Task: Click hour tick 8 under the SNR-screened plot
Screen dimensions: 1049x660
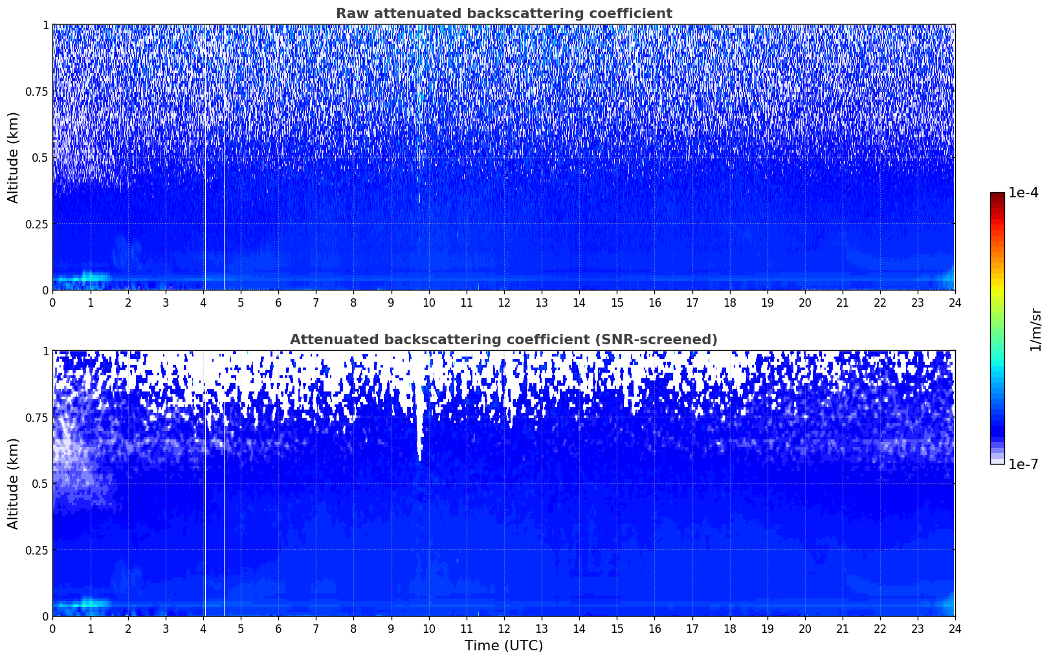Action: pyautogui.click(x=353, y=628)
